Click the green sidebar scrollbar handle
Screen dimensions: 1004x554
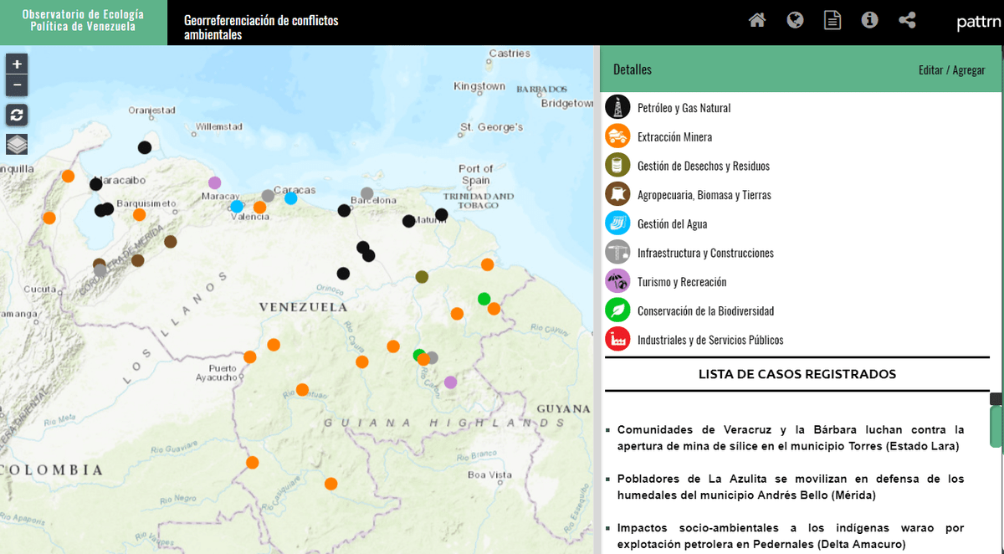pyautogui.click(x=996, y=427)
